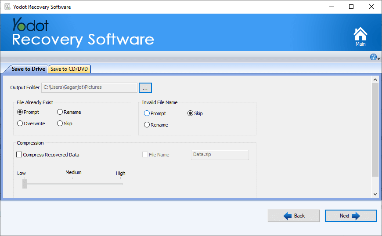
Task: Select Rename under File Already Exist
Action: (60, 112)
